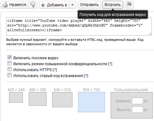Check Использовать старый код встраивания

pyautogui.click(x=9, y=75)
